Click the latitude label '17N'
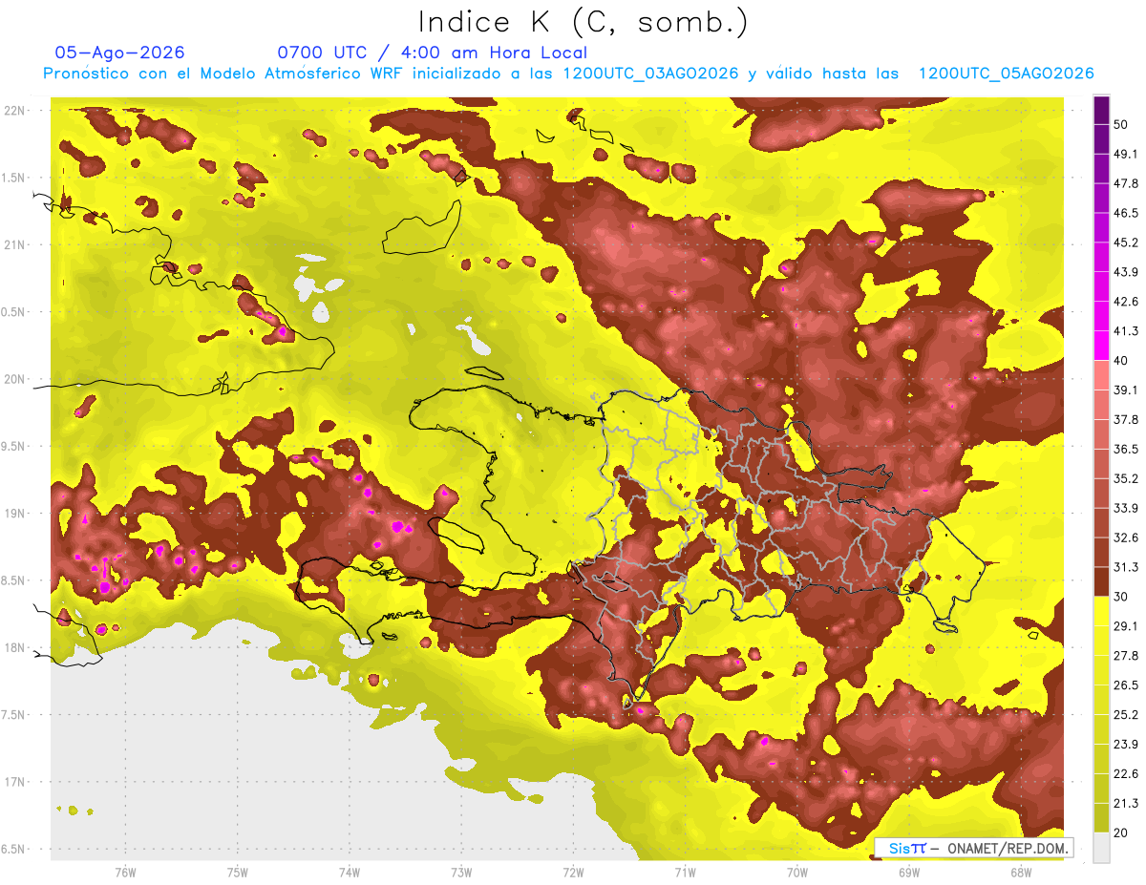 (x=14, y=782)
